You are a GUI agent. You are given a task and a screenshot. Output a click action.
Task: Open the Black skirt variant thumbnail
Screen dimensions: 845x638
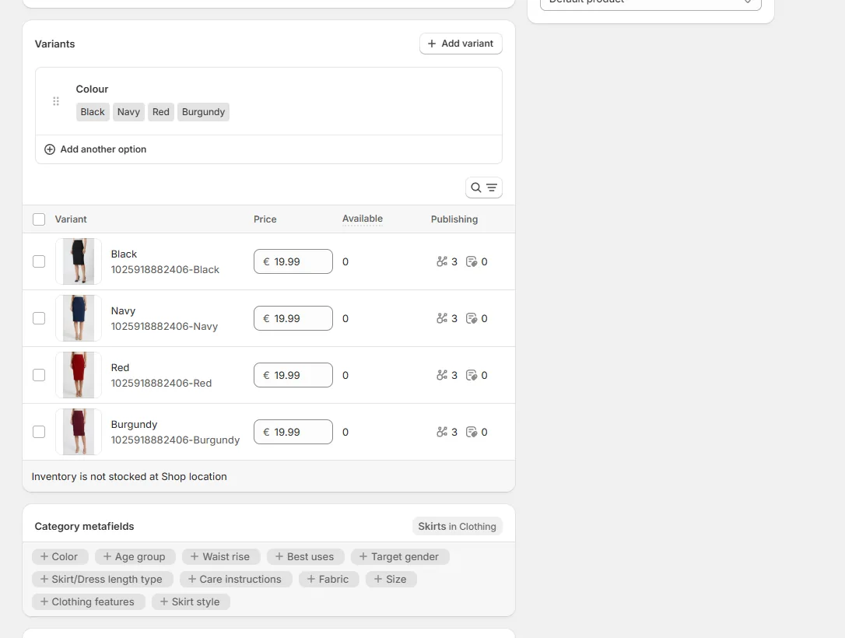pos(79,261)
